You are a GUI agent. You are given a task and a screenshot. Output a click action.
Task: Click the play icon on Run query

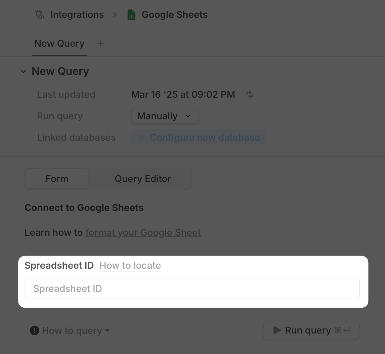pyautogui.click(x=277, y=330)
